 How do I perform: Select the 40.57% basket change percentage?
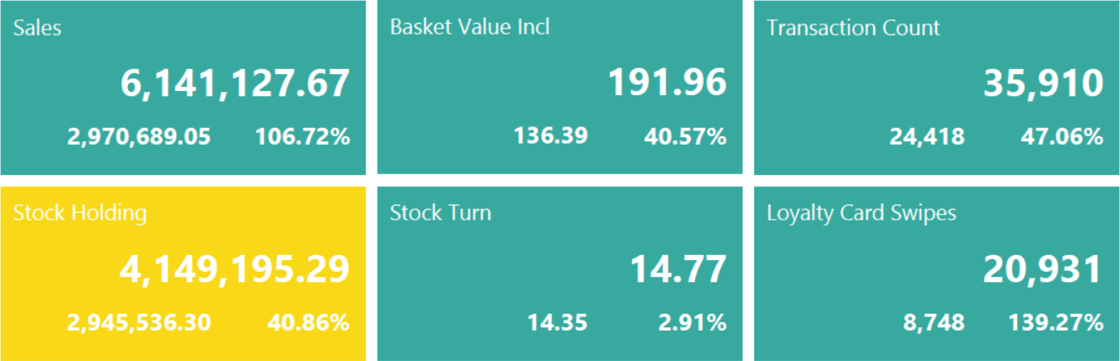pos(684,135)
